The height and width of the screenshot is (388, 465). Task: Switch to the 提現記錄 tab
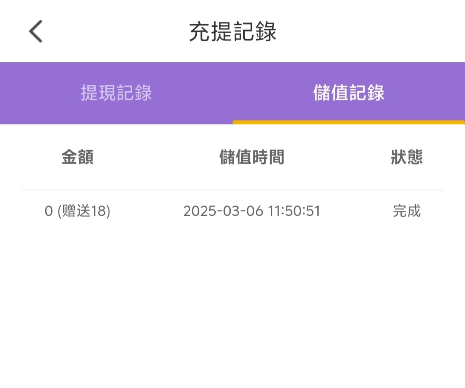(116, 93)
